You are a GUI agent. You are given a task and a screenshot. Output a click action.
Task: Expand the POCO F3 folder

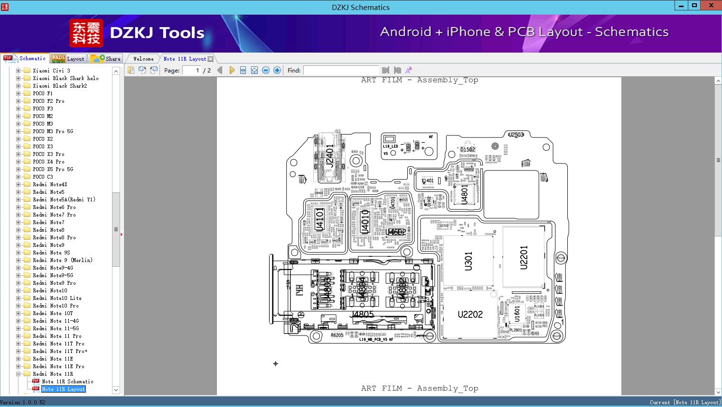pyautogui.click(x=18, y=109)
